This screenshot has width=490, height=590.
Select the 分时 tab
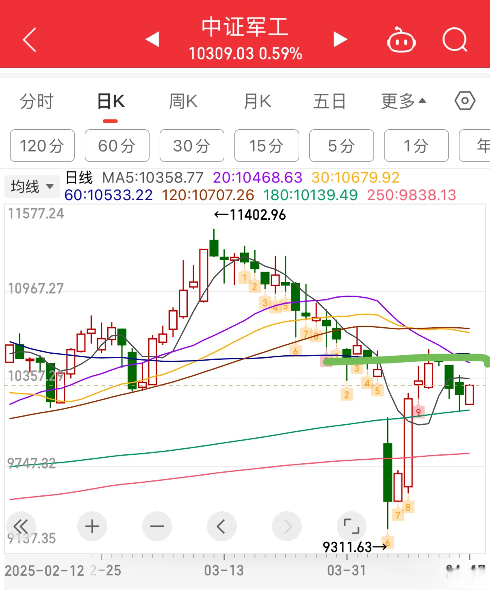(37, 101)
